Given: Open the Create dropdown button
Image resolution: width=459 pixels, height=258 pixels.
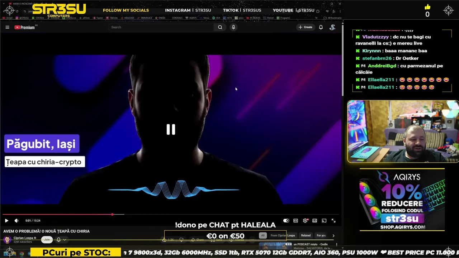Looking at the screenshot, I should (305, 27).
